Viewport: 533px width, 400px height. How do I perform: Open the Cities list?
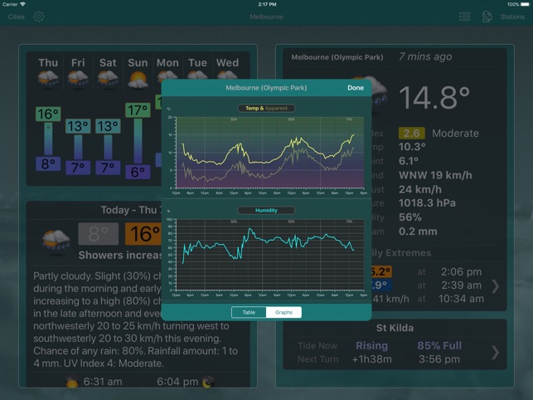tap(16, 17)
